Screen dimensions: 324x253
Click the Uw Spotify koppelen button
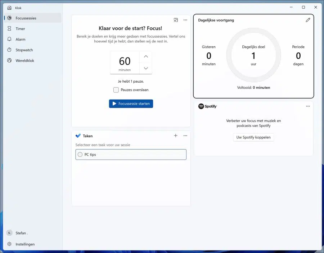[253, 137]
